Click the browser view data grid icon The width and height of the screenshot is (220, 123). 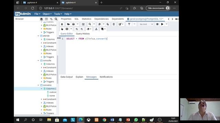[x=46, y=19]
